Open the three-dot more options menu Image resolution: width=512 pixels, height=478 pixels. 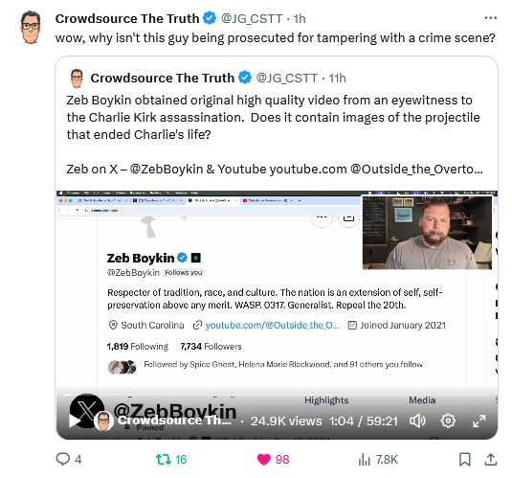coord(490,18)
